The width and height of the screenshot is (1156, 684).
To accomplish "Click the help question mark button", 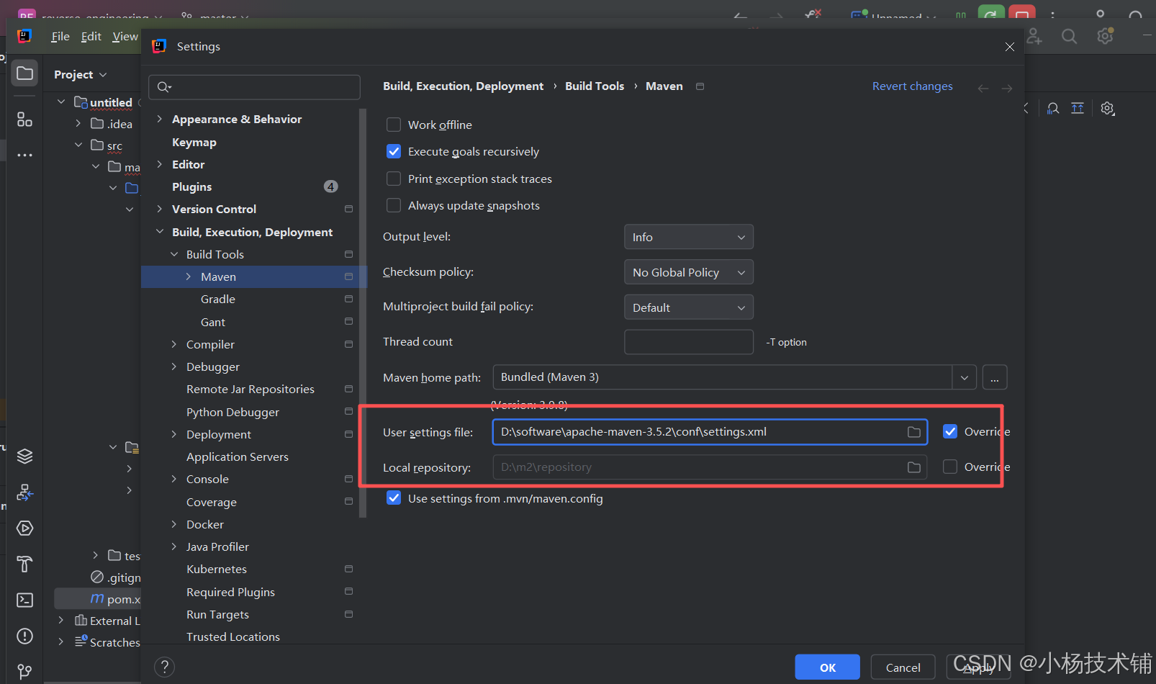I will (165, 667).
